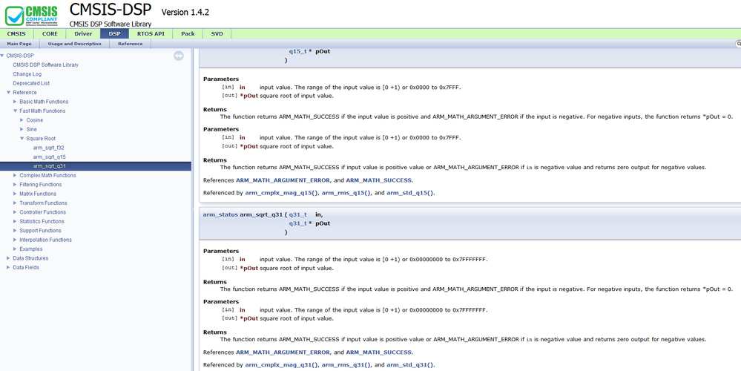The height and width of the screenshot is (371, 741).
Task: Switch to the CORE tab
Action: pyautogui.click(x=51, y=33)
